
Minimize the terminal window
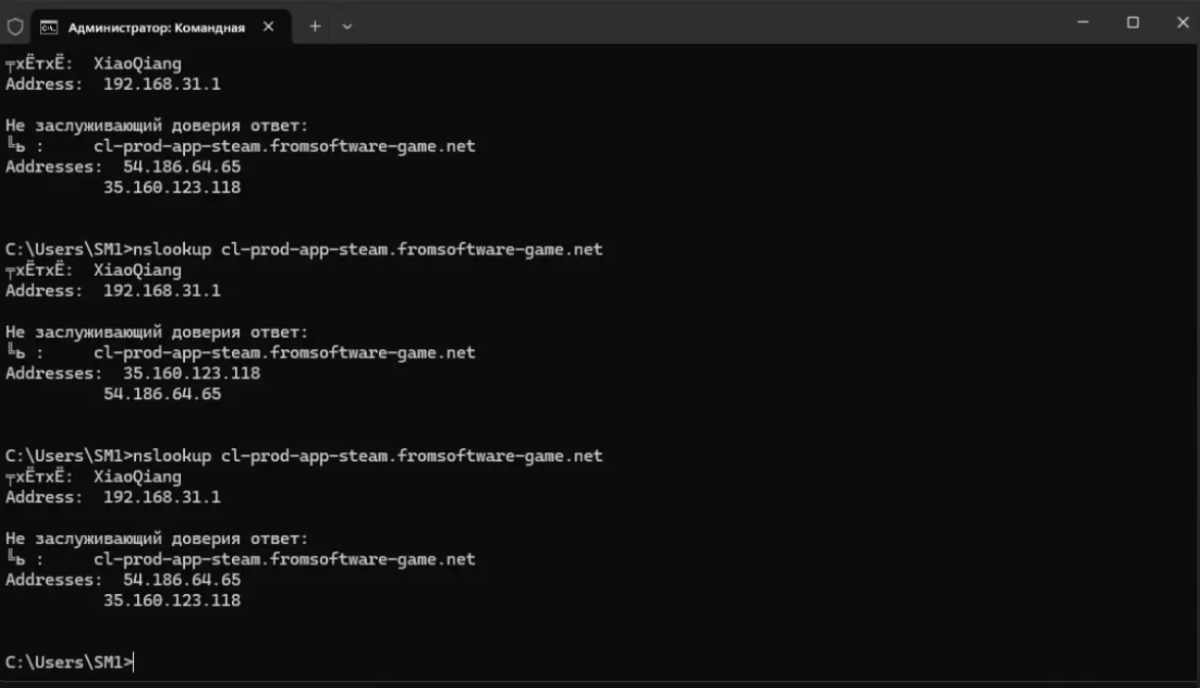point(1083,23)
